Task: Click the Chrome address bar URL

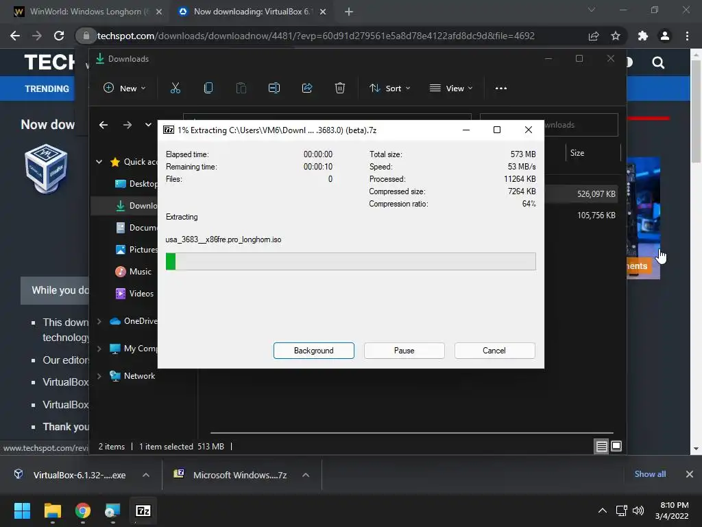Action: pyautogui.click(x=315, y=36)
